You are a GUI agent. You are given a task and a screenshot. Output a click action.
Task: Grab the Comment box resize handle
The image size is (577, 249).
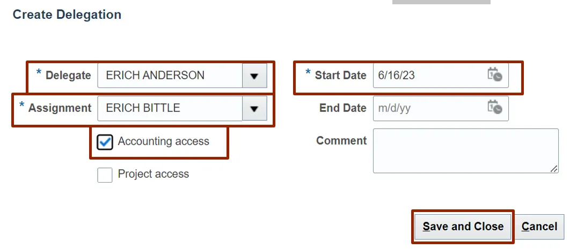point(554,169)
